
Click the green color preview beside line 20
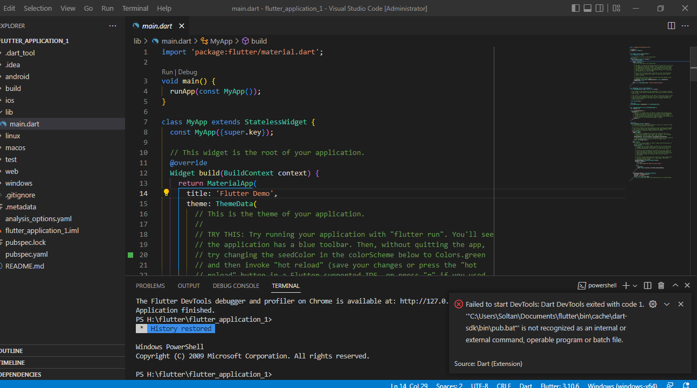tap(130, 255)
